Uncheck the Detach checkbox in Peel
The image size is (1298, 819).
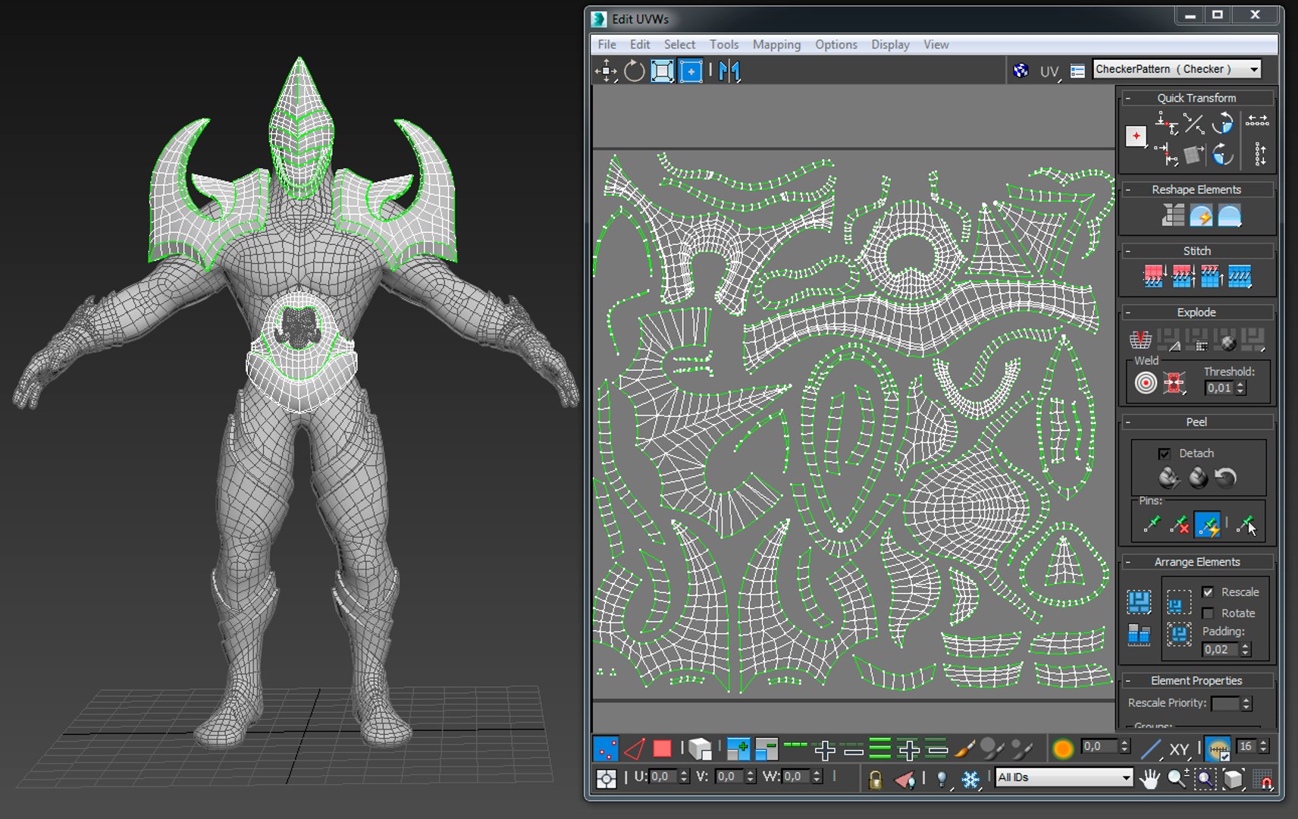tap(1164, 453)
